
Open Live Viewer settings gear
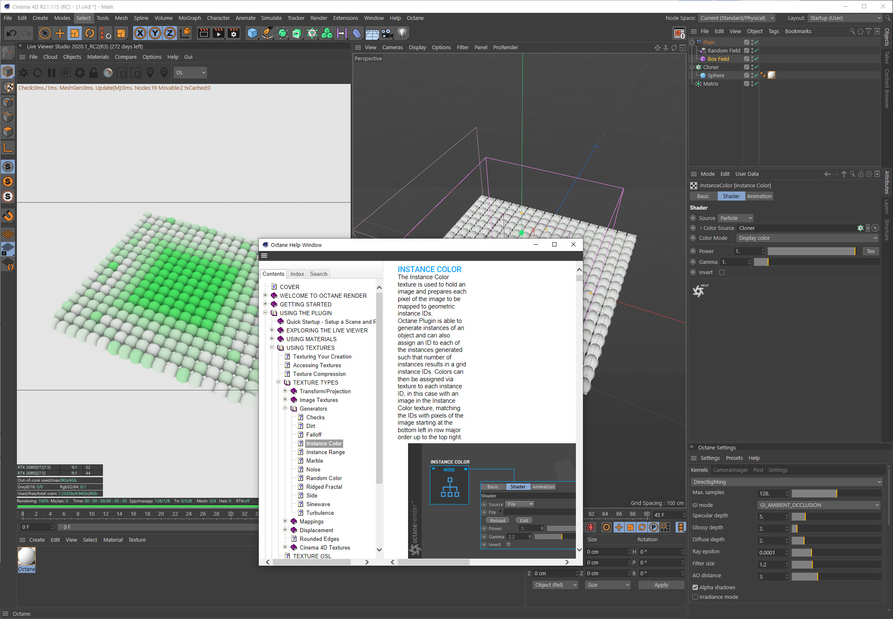79,73
